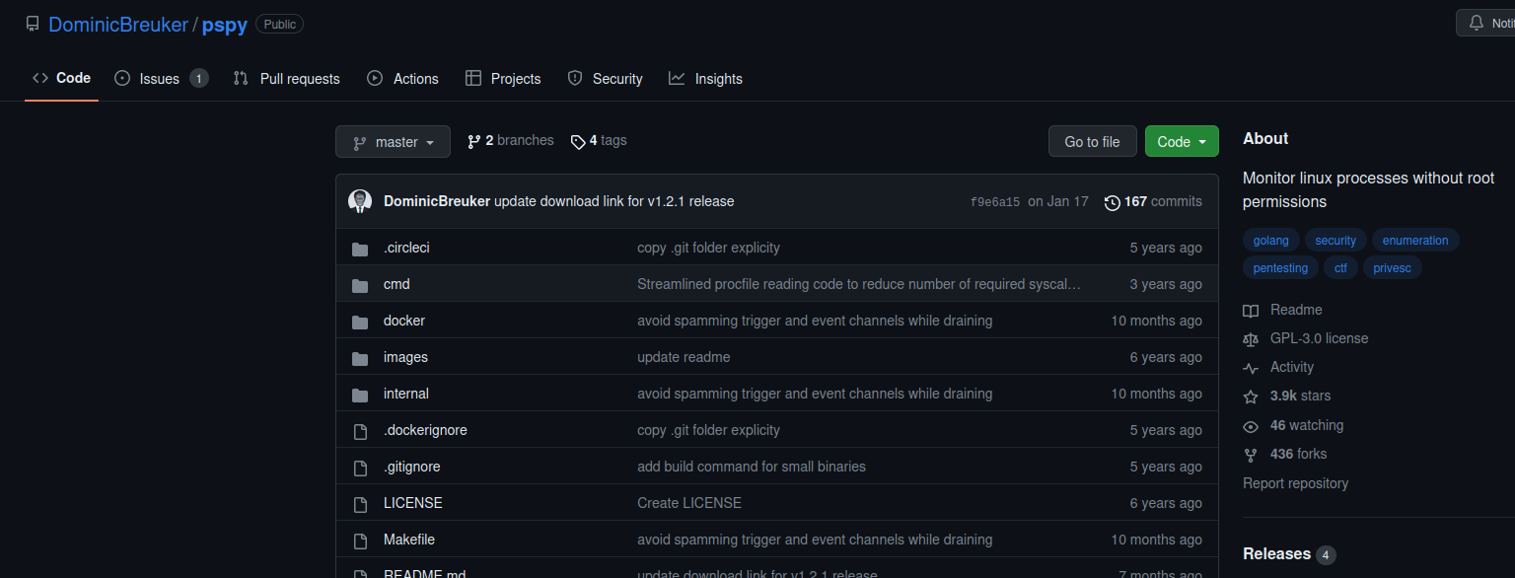This screenshot has height=578, width=1515.
Task: Open the 'Create LICENSE' commit message
Action: (689, 503)
